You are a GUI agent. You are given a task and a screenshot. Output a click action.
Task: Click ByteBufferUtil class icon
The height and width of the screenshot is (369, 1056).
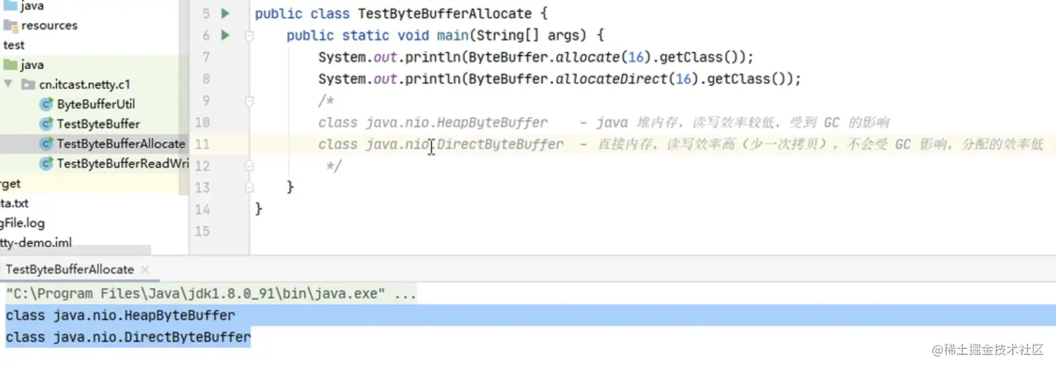pyautogui.click(x=47, y=105)
